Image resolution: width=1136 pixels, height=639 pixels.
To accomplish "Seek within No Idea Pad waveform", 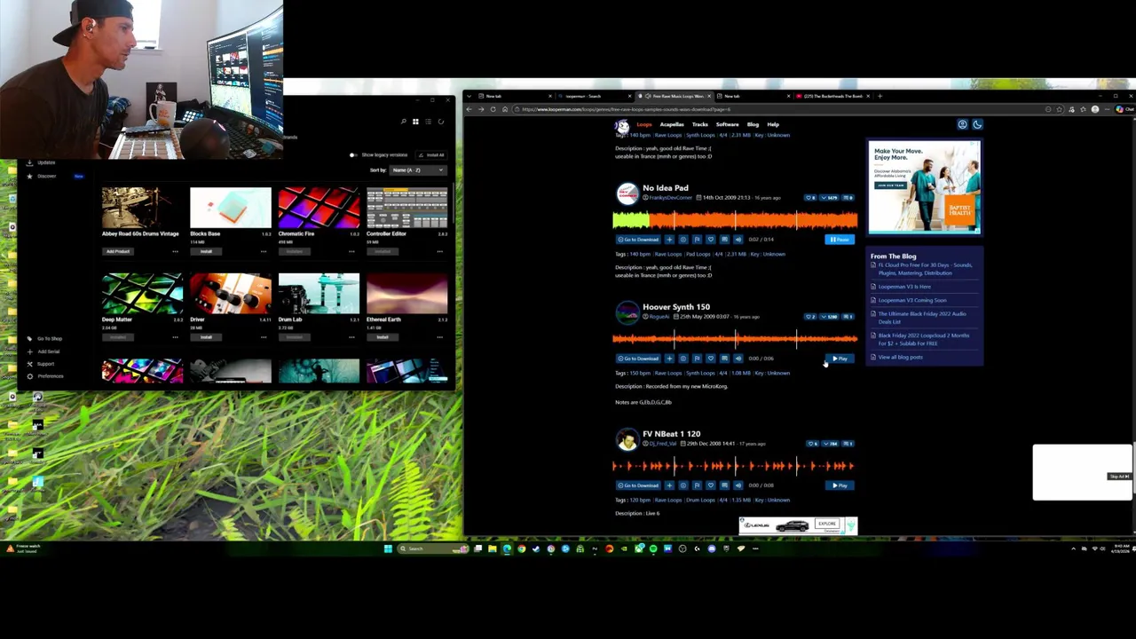I will tap(735, 219).
